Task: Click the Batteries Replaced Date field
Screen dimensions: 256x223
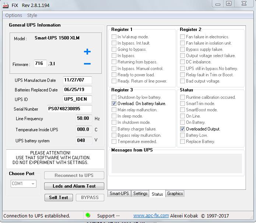Action: (x=77, y=90)
